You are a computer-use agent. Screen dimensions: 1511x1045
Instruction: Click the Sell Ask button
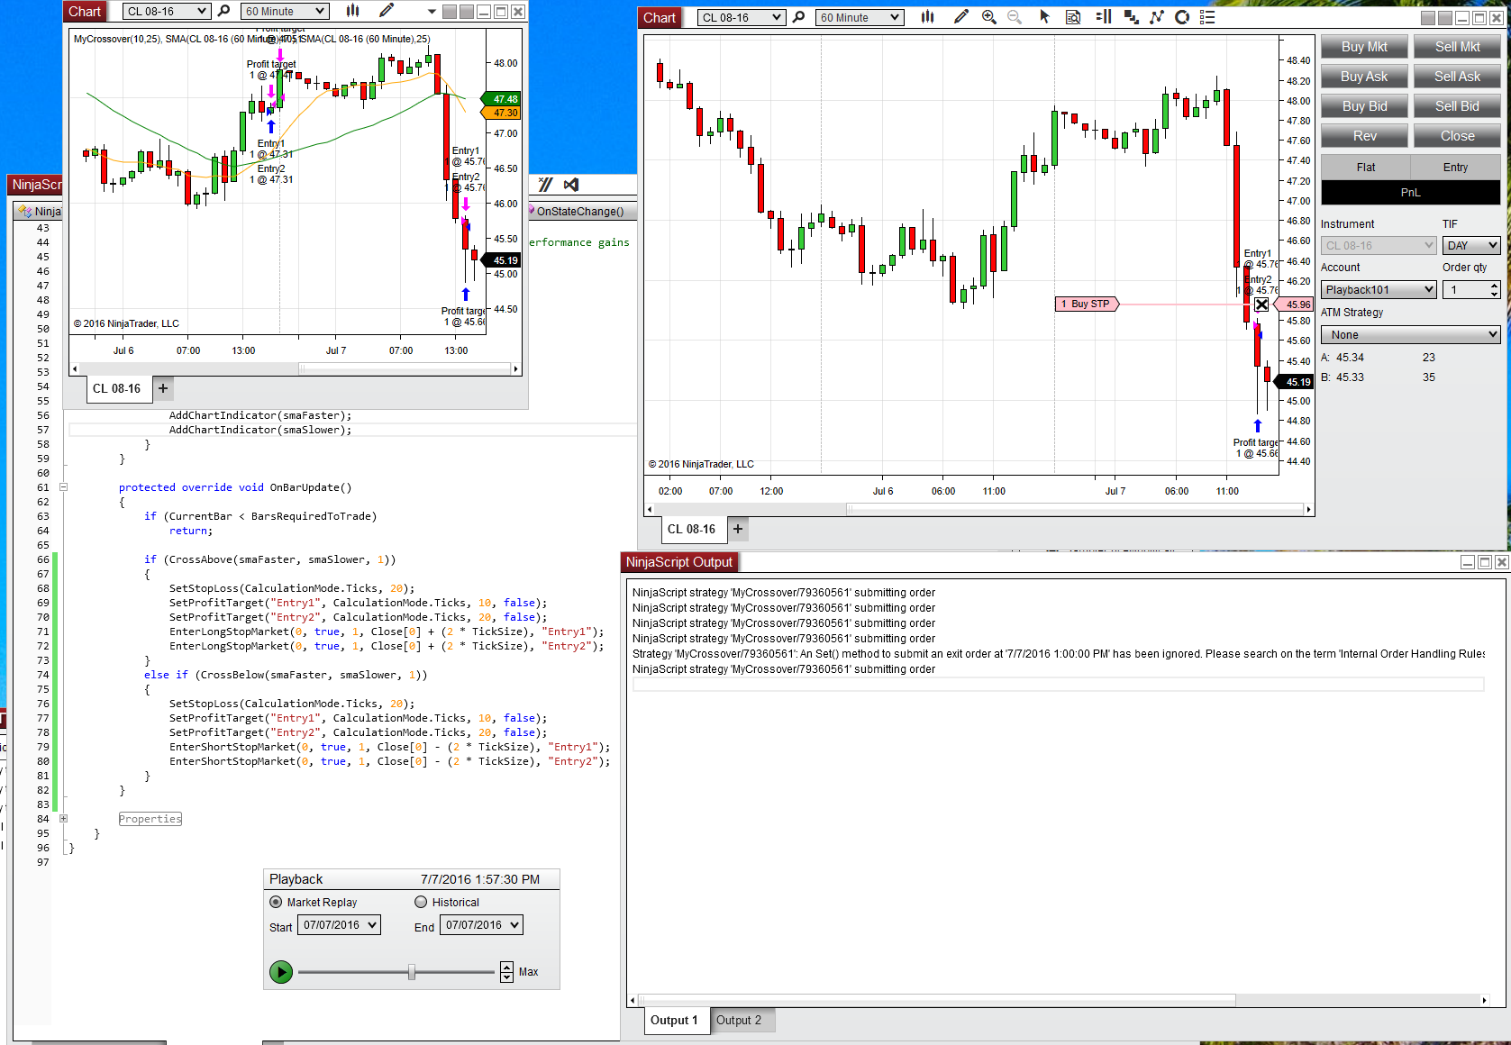(1457, 77)
